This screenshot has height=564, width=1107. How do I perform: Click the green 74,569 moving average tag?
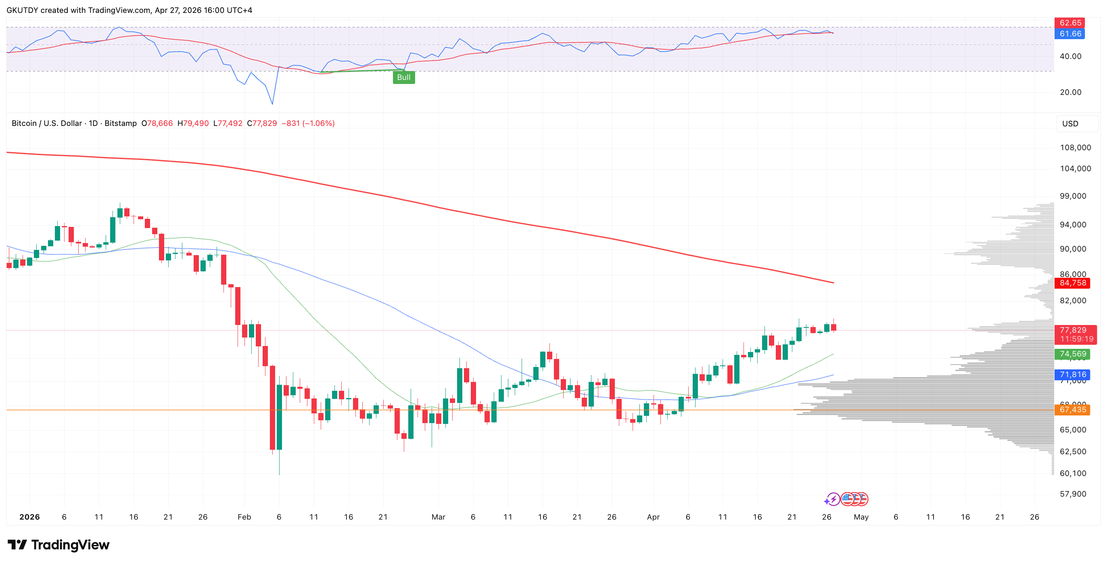(1072, 354)
